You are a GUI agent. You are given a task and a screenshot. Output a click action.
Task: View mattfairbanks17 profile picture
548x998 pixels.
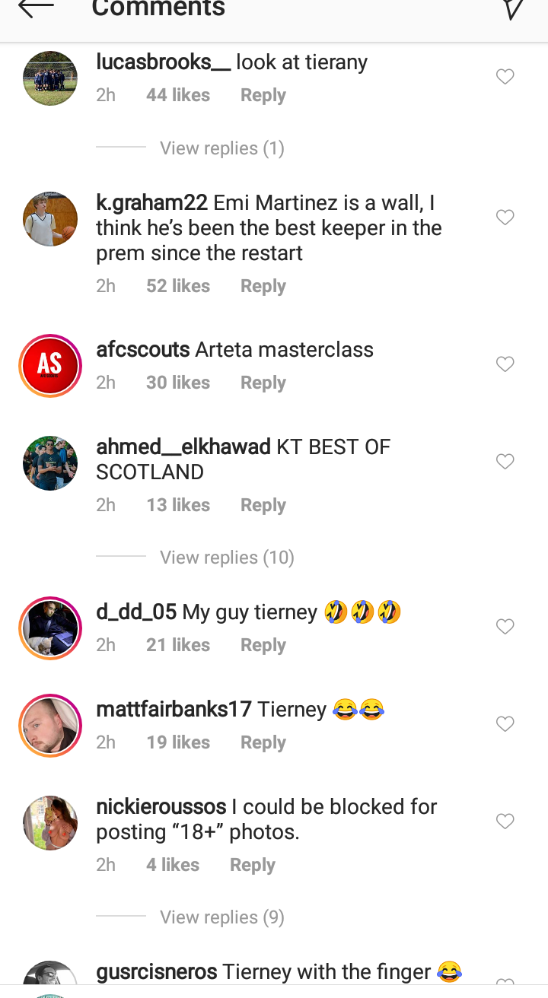click(50, 726)
